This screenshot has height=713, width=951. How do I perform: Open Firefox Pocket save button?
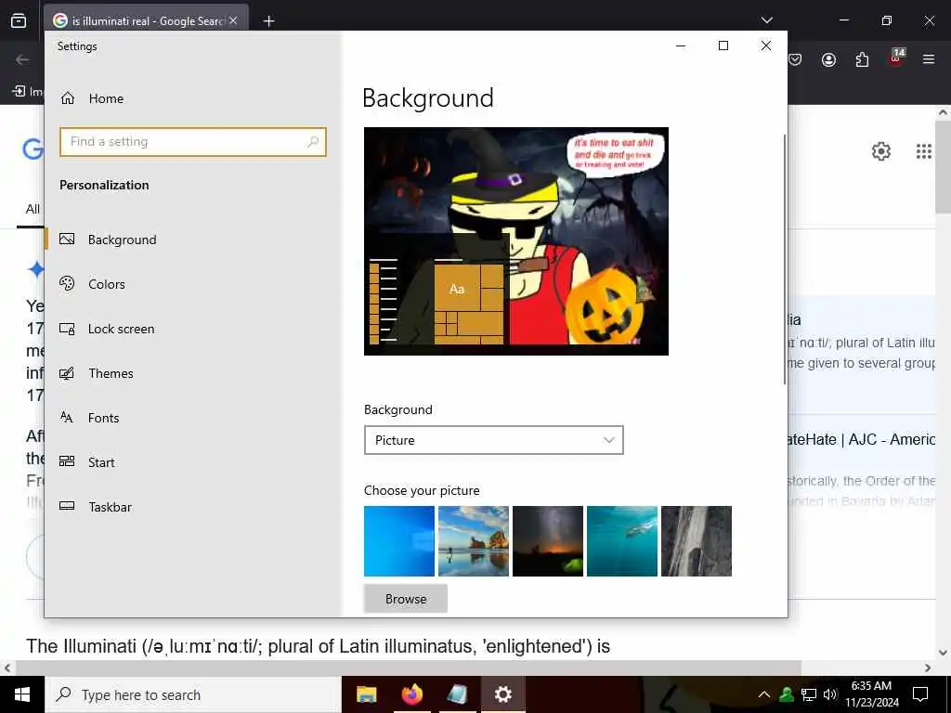[x=795, y=59]
